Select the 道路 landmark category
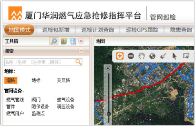195x126 pixels. point(11,80)
